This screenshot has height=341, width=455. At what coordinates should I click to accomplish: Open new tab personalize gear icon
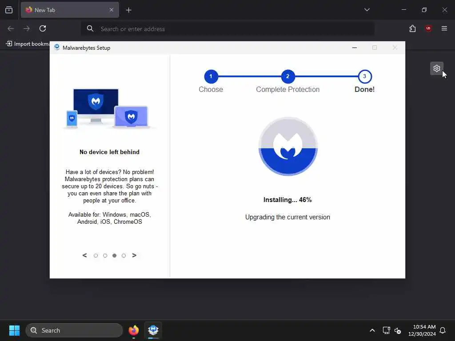[x=436, y=68]
